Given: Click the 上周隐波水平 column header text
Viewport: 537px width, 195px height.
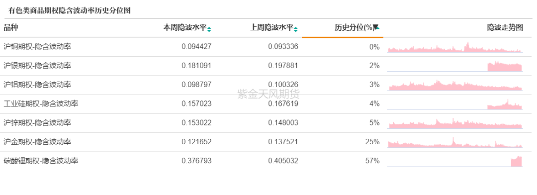Looking at the screenshot, I should point(272,28).
